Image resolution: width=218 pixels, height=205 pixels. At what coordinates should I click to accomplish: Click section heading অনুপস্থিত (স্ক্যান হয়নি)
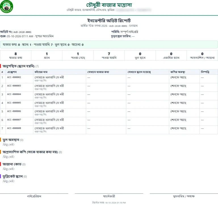click(x=18, y=66)
